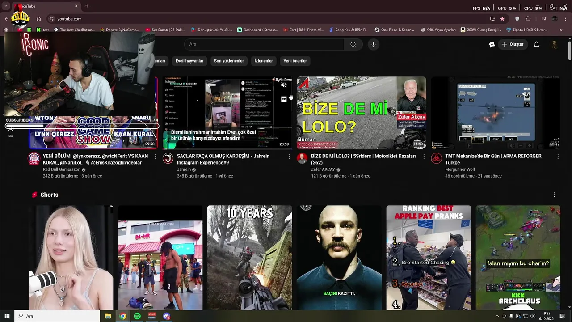The image size is (572, 322).
Task: Open SAÇLAR FAÇA OLMUŞ KARDEŞİM video title
Action: (223, 159)
